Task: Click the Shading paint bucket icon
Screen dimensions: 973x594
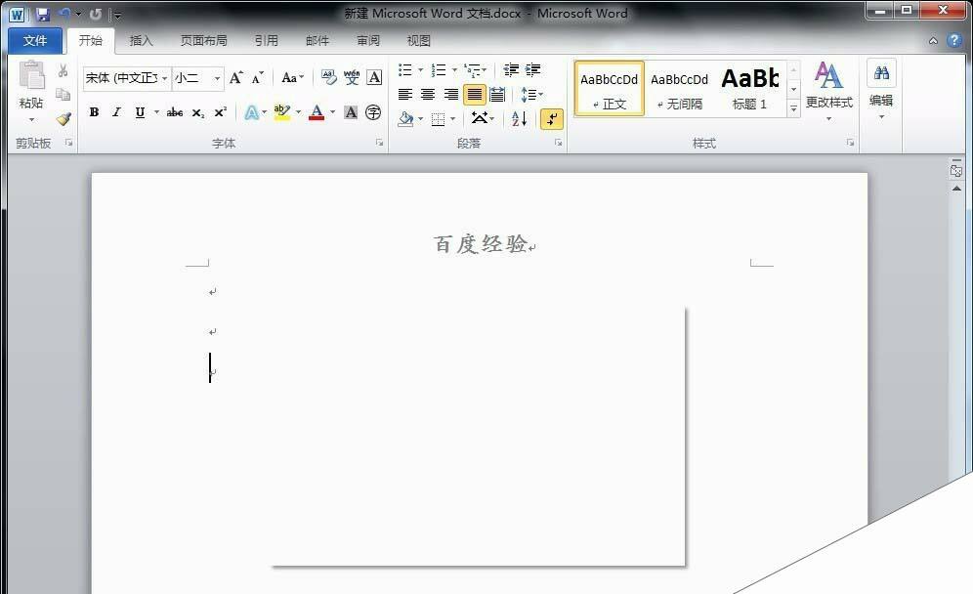Action: pyautogui.click(x=405, y=118)
